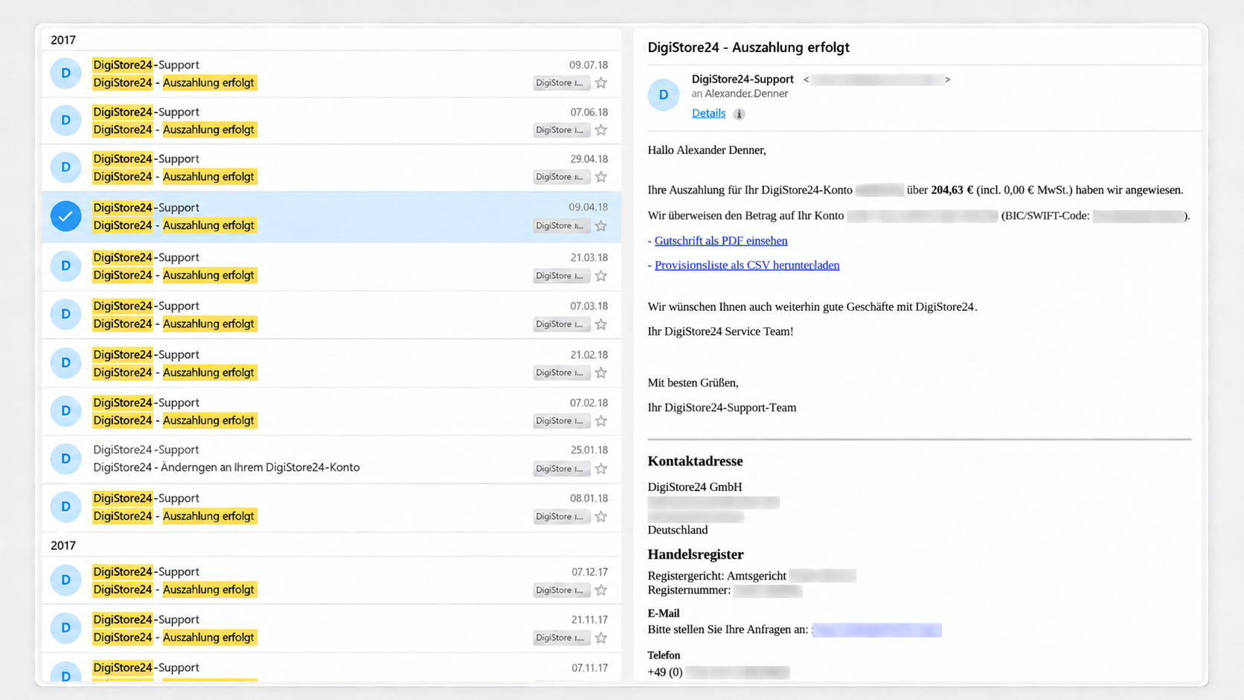
Task: Star the email dated 07.06.18
Action: tap(601, 130)
